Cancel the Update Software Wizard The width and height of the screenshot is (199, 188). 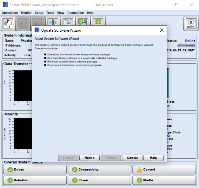(x=132, y=158)
